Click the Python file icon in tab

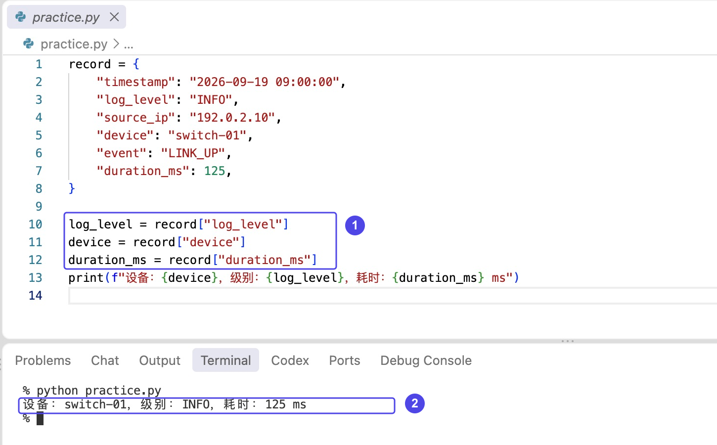coord(21,17)
